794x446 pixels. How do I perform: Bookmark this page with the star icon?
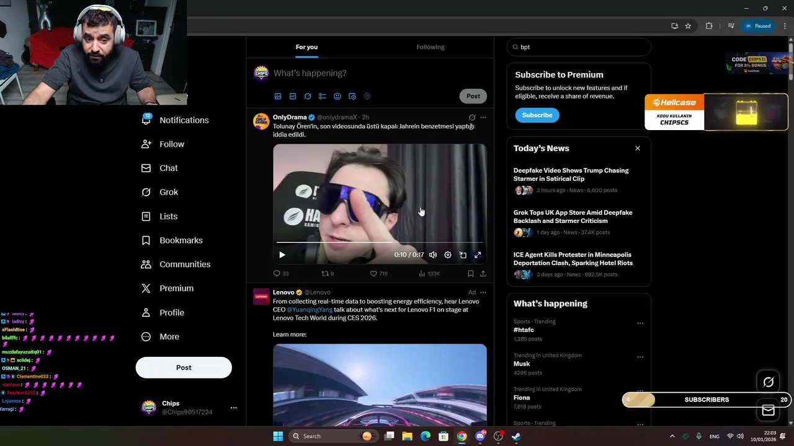point(688,26)
